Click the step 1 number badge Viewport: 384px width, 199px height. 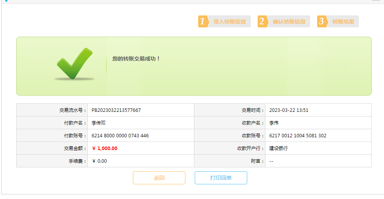(x=203, y=22)
